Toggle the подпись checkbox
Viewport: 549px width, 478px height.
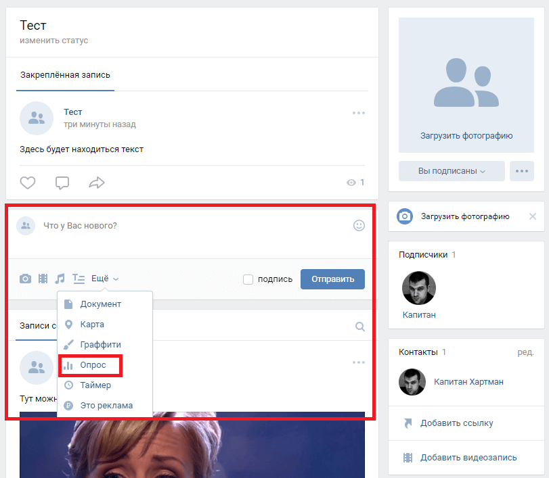(248, 279)
